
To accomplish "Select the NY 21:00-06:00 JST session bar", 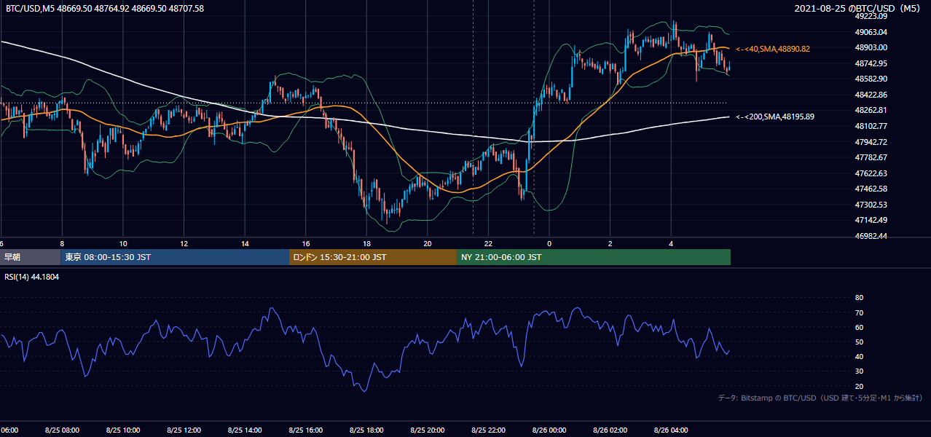I will pyautogui.click(x=594, y=257).
